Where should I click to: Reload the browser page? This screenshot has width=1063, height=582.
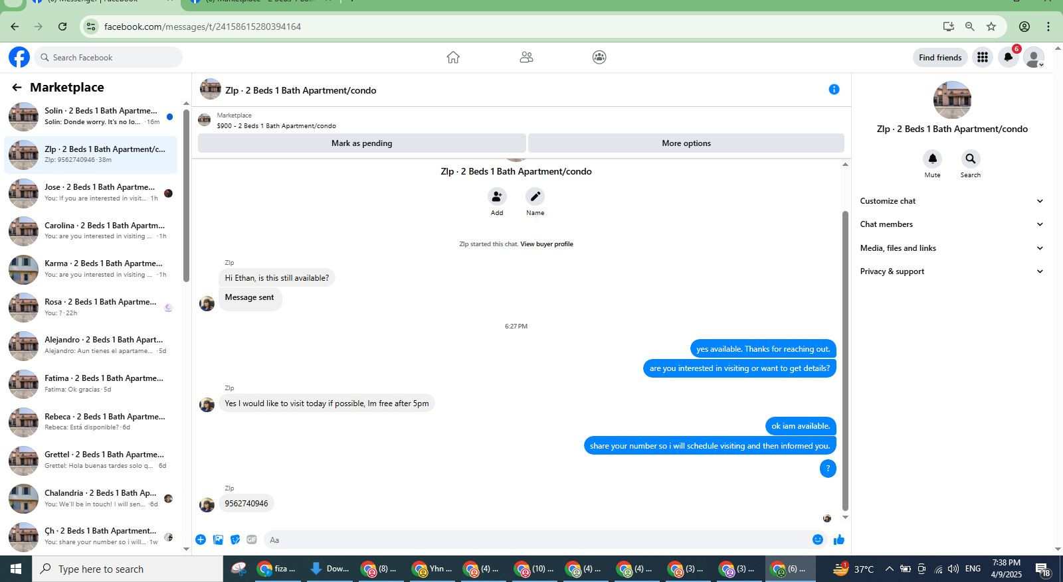[62, 27]
